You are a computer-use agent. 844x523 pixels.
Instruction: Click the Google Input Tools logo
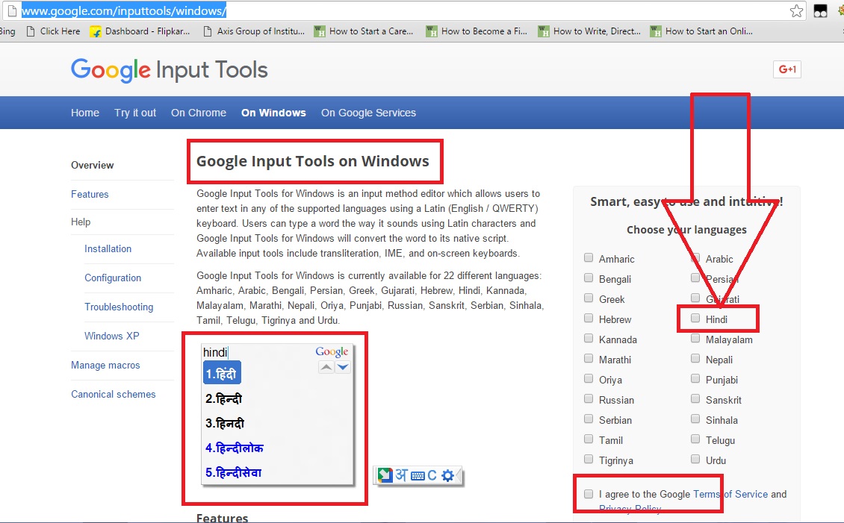pos(169,70)
